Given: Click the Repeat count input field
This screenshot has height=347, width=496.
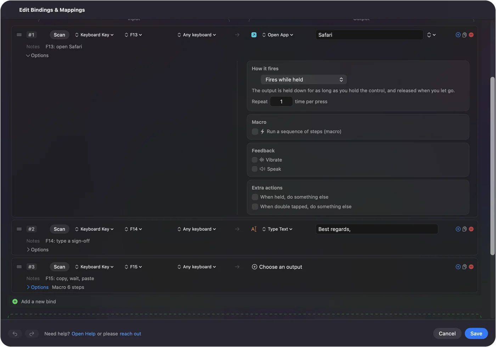Looking at the screenshot, I should pos(281,102).
